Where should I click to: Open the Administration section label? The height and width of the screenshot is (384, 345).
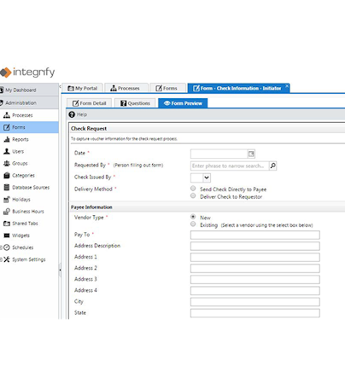20,103
